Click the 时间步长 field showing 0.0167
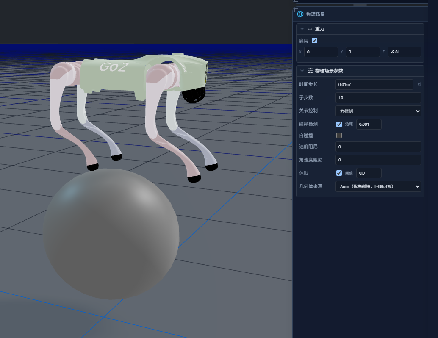Viewport: 438px width, 338px height. pyautogui.click(x=374, y=84)
